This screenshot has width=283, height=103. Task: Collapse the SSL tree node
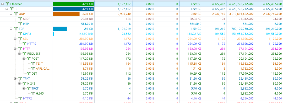(x=15, y=39)
